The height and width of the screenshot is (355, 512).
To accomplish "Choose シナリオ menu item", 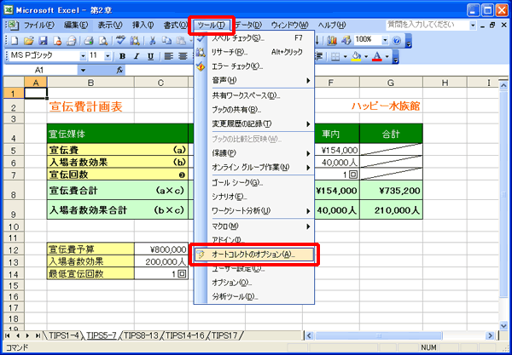I will 254,197.
